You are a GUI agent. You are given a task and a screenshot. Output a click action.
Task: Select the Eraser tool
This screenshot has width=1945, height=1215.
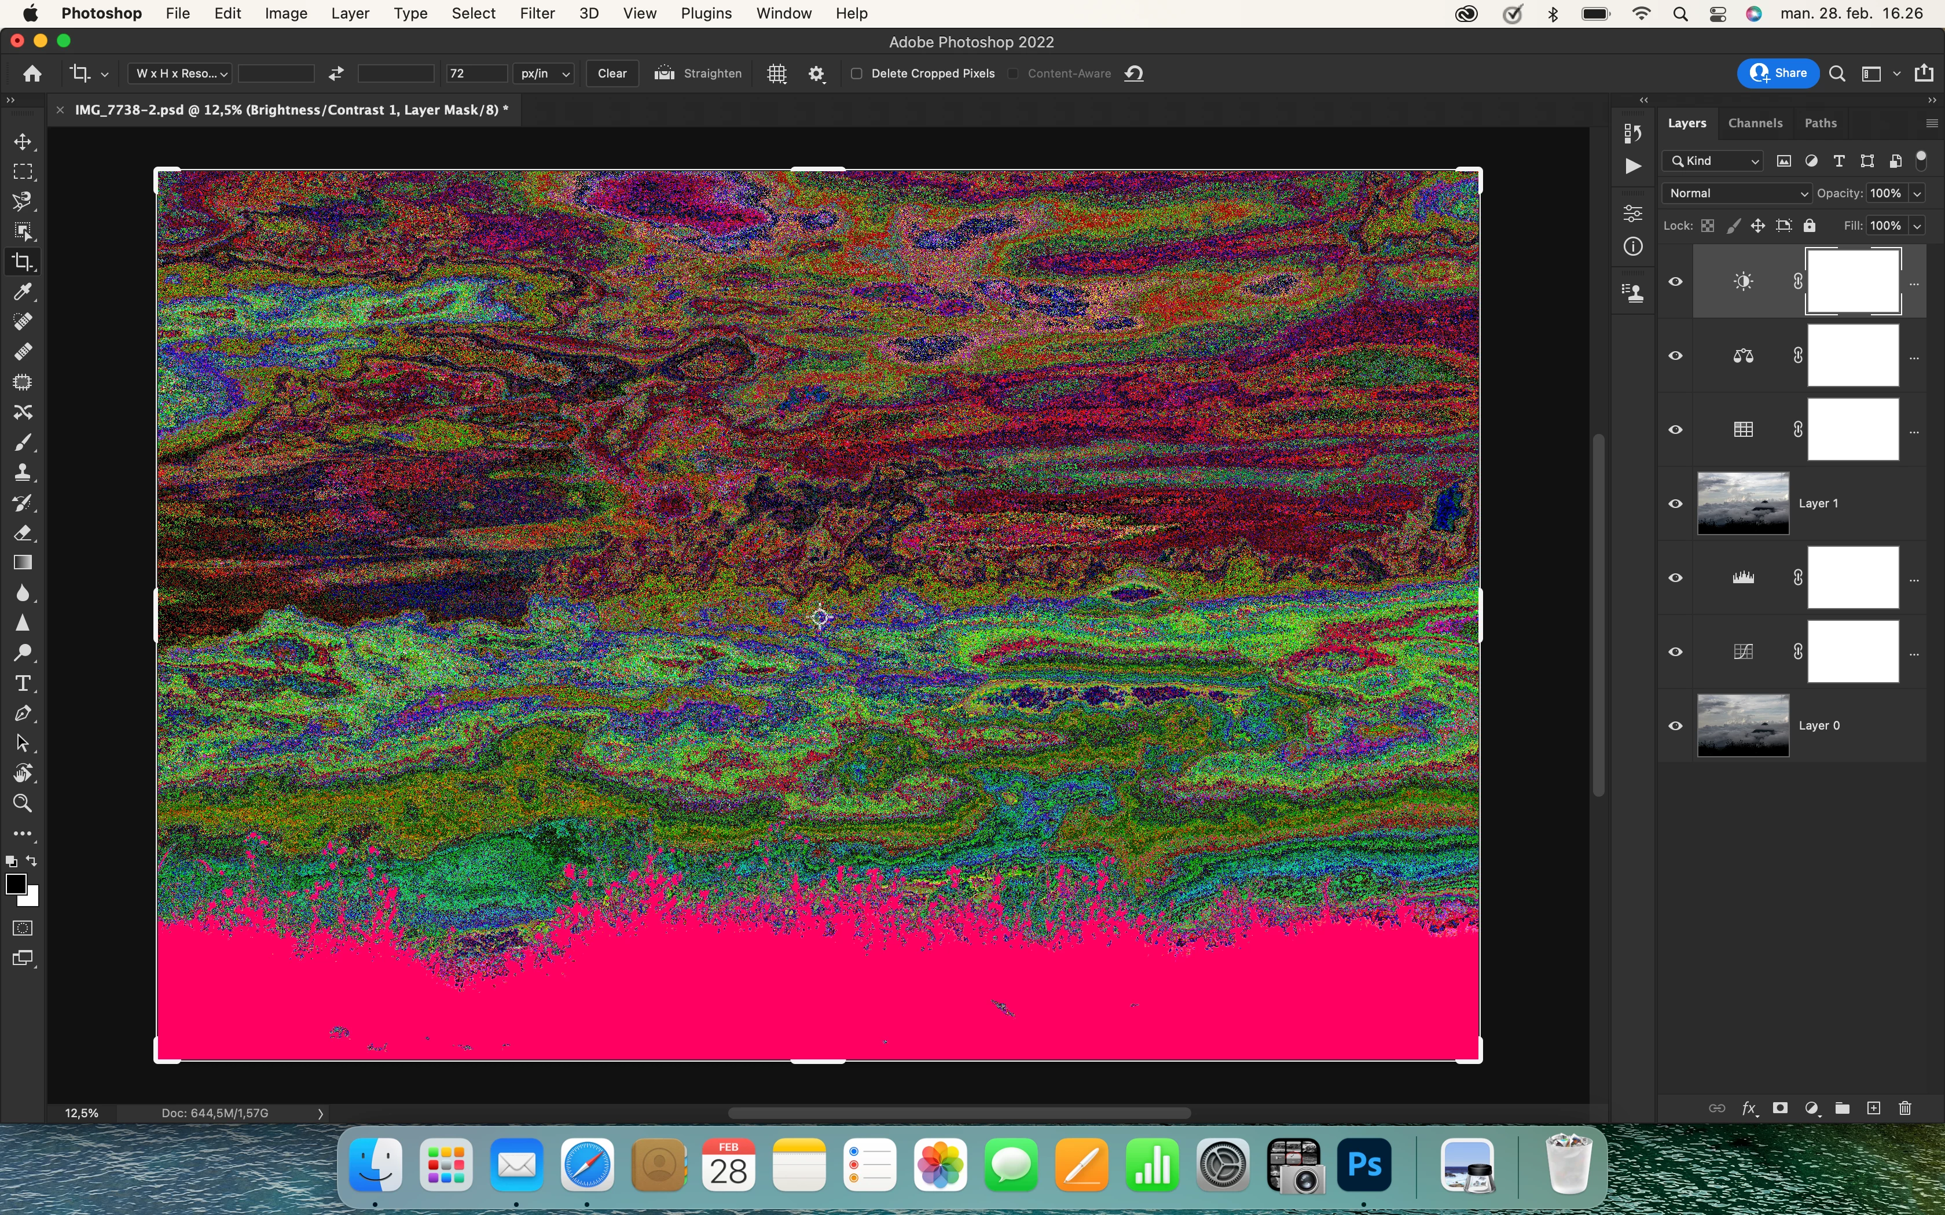(x=23, y=533)
